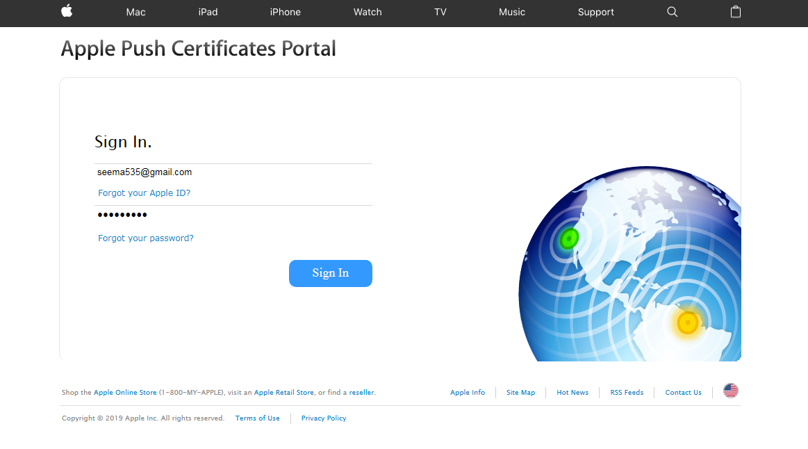This screenshot has width=808, height=449.
Task: Click the globe illustration image
Action: click(629, 263)
